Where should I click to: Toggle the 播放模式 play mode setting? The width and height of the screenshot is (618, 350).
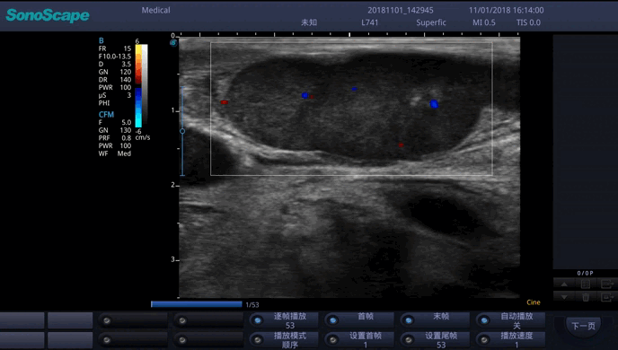click(x=283, y=340)
